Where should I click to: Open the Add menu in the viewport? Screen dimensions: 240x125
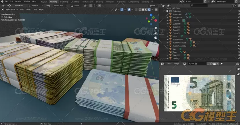35,10
